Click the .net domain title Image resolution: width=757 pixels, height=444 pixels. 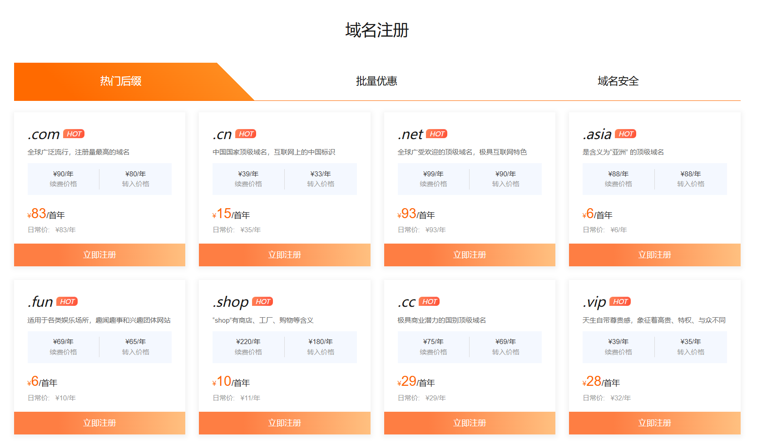tap(410, 135)
